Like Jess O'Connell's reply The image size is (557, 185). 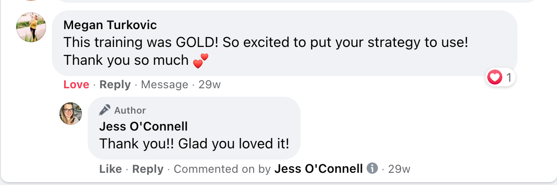point(110,169)
